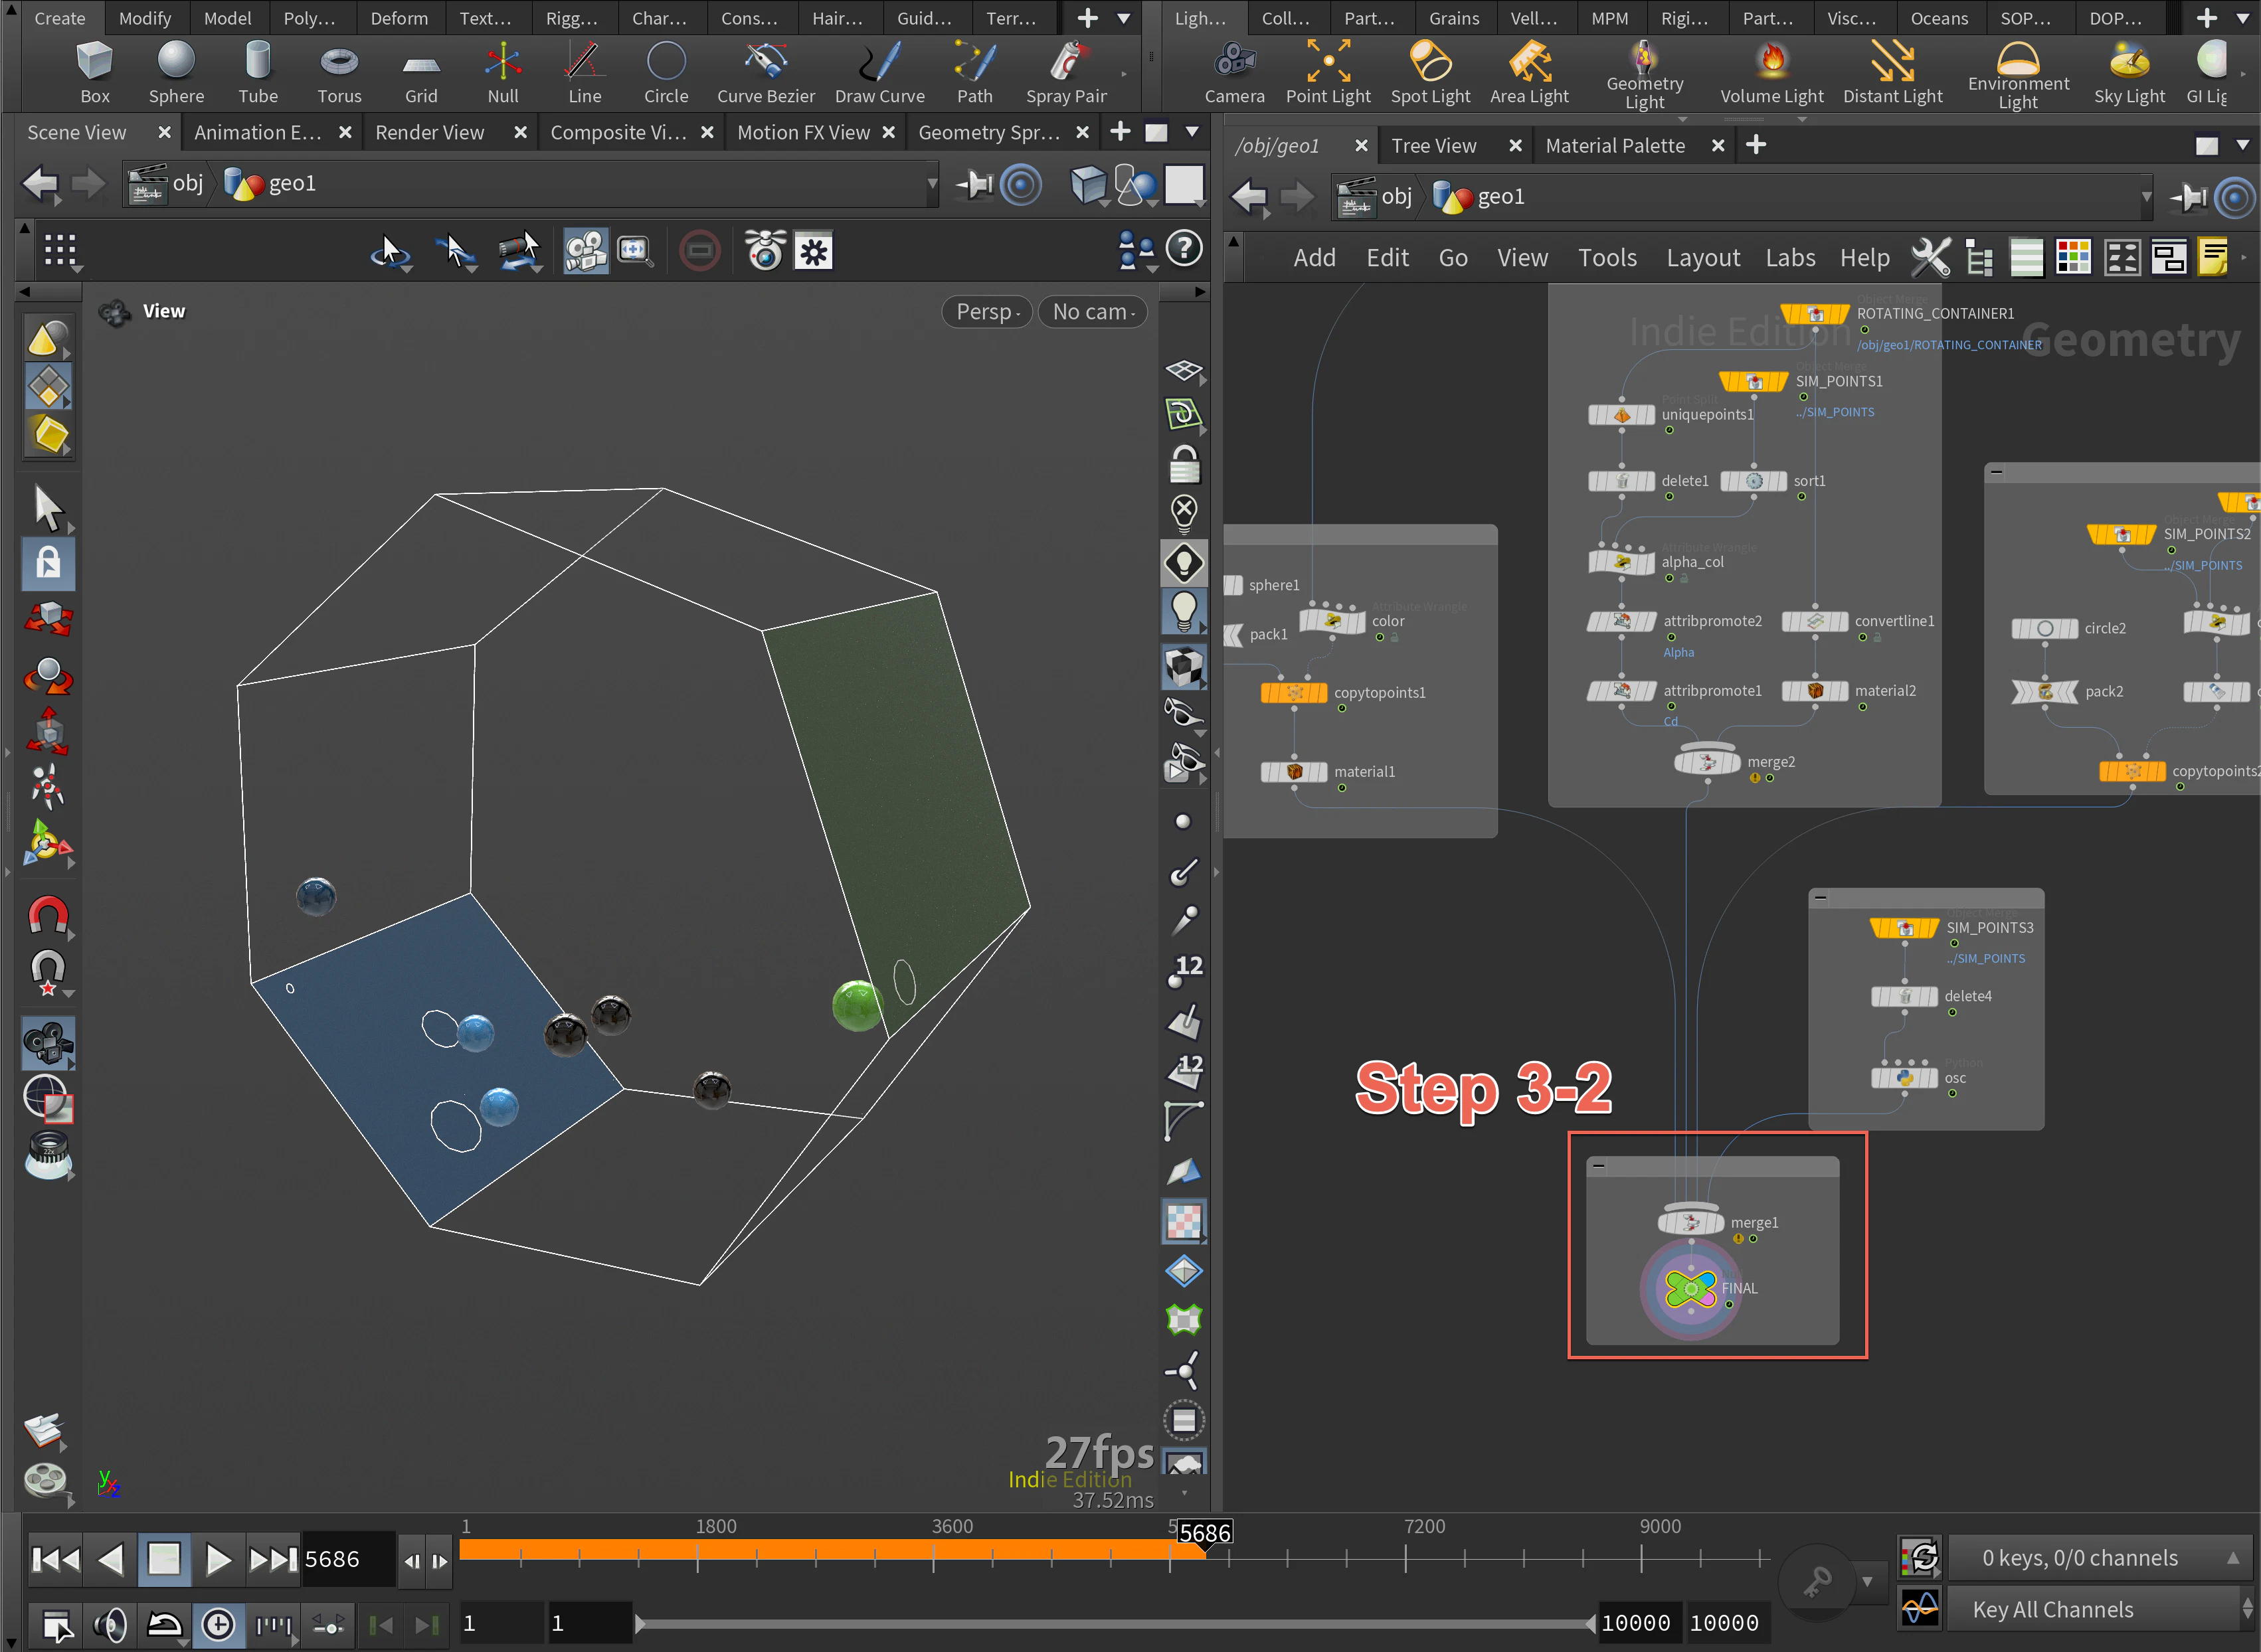Add a Sphere using shelf tool

click(x=176, y=72)
